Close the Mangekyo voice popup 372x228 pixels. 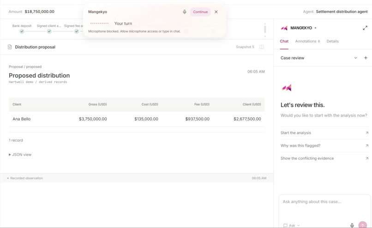(x=216, y=12)
